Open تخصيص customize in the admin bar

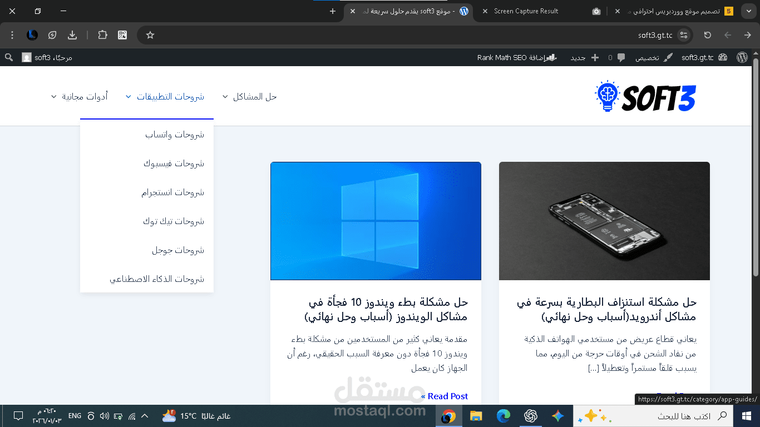pos(653,57)
